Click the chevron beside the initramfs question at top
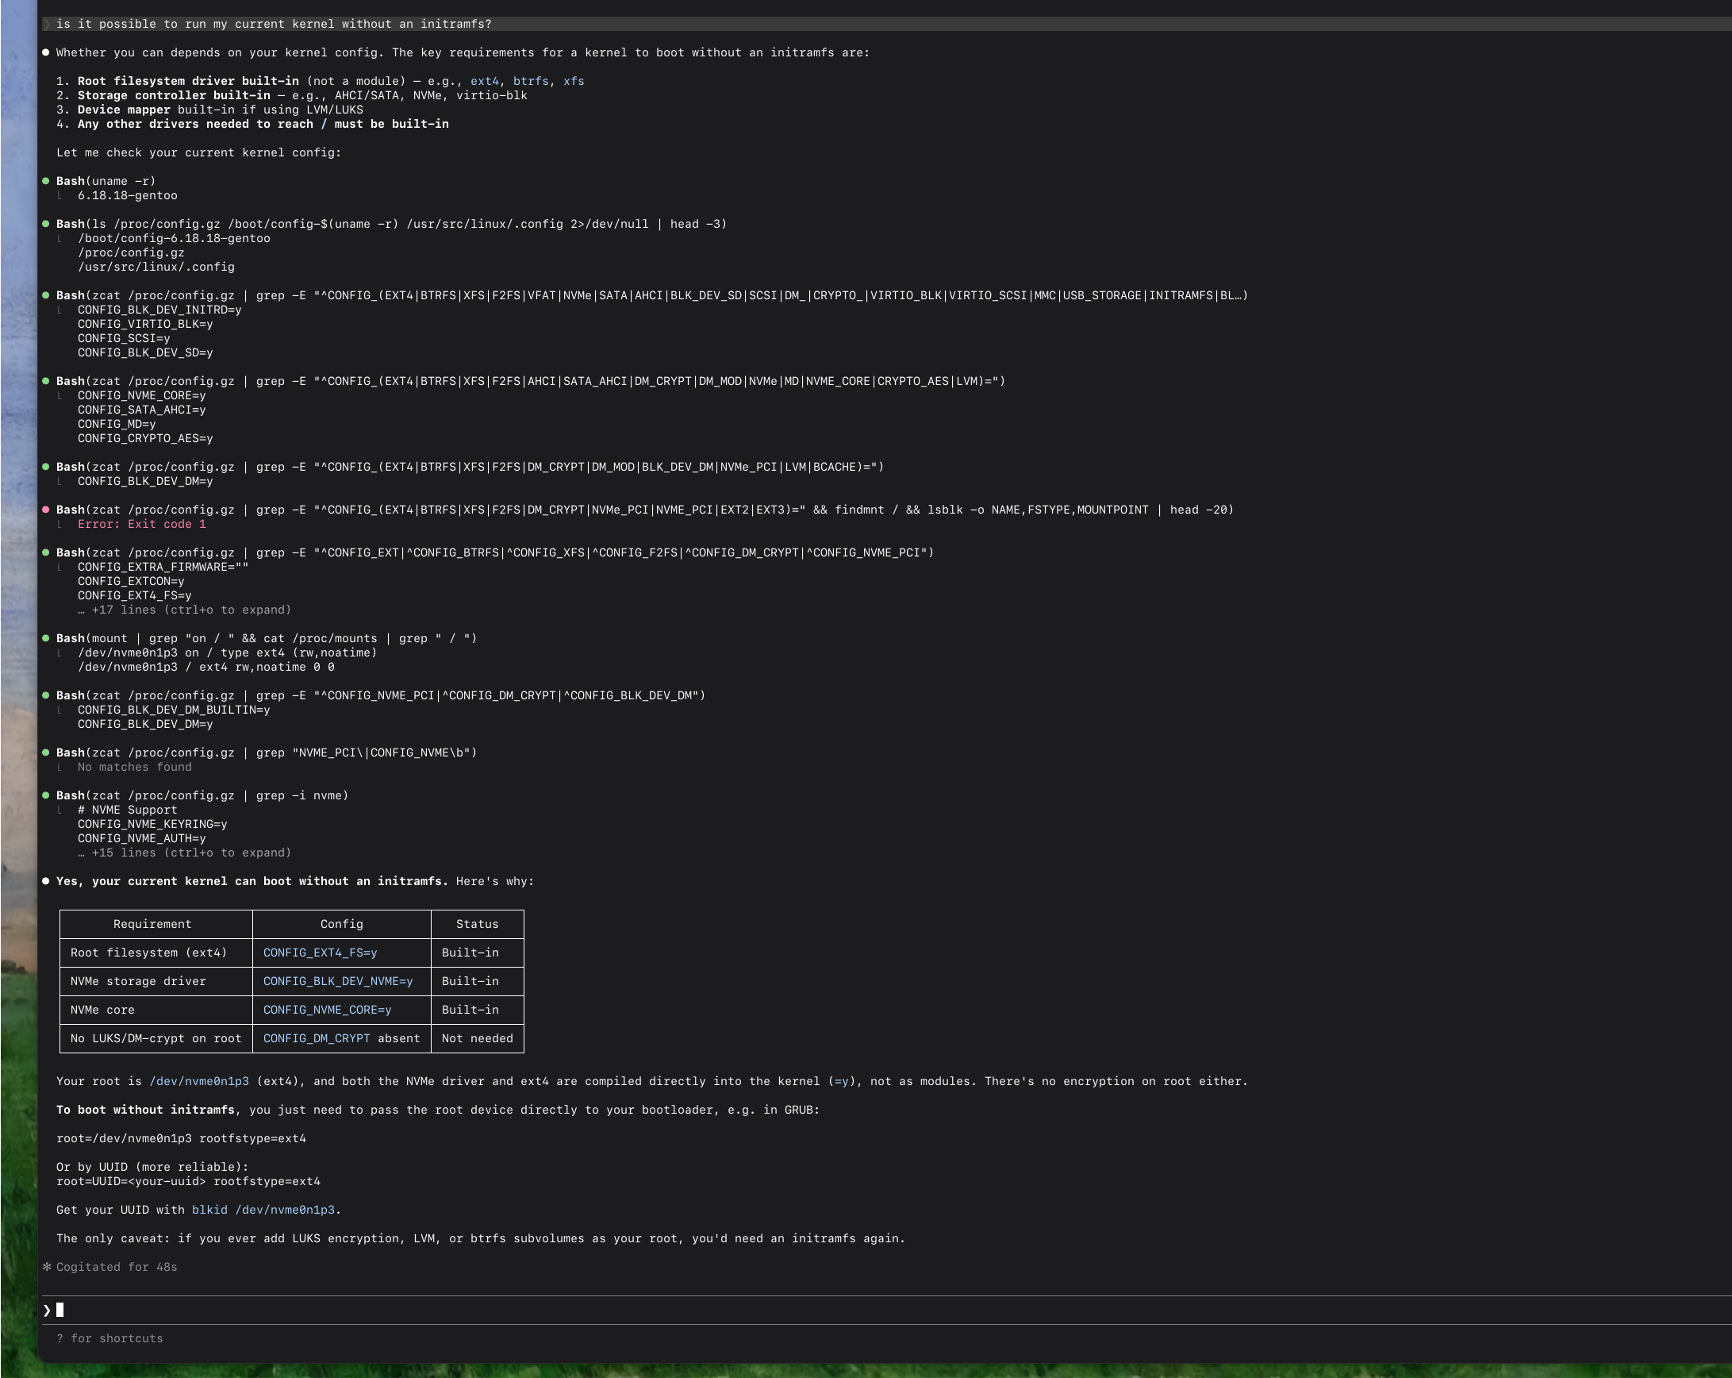1732x1378 pixels. [x=47, y=24]
